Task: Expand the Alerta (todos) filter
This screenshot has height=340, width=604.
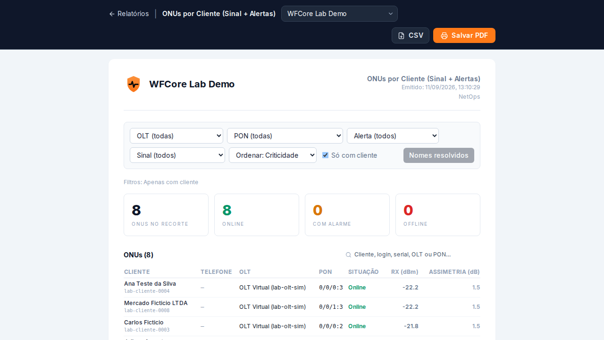Action: 393,136
